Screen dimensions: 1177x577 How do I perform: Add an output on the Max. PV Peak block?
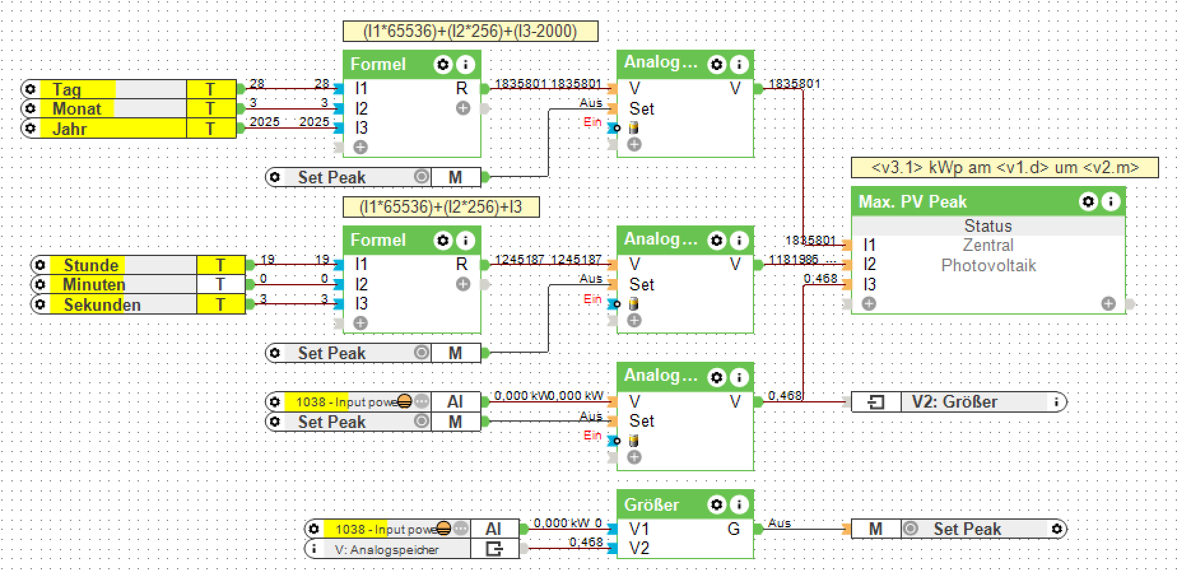(1108, 304)
